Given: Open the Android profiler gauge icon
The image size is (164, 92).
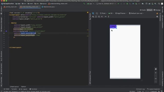Looking at the screenshot, I should (x=133, y=4).
